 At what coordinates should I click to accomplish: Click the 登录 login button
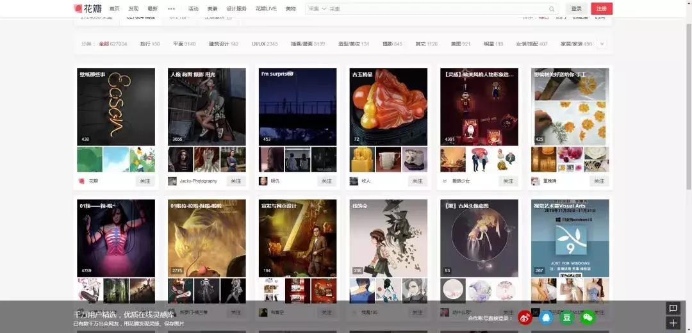pyautogui.click(x=577, y=9)
